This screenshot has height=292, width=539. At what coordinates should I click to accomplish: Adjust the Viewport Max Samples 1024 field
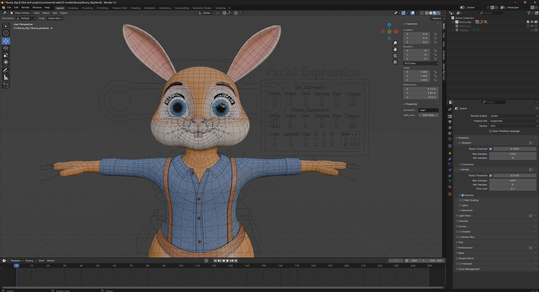[513, 154]
